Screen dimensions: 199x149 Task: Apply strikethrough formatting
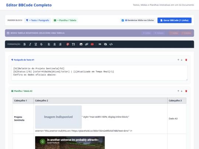[41, 44]
